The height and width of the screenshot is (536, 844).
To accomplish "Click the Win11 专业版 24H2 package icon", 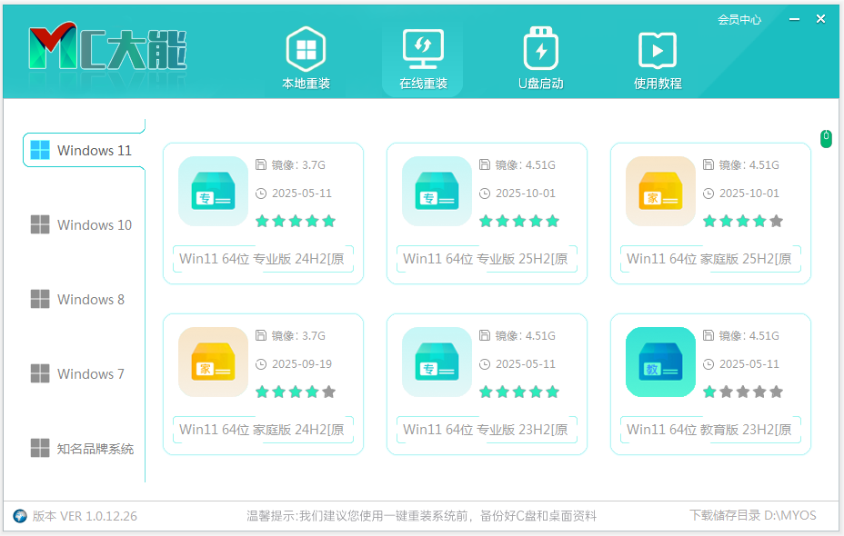I will click(x=213, y=192).
